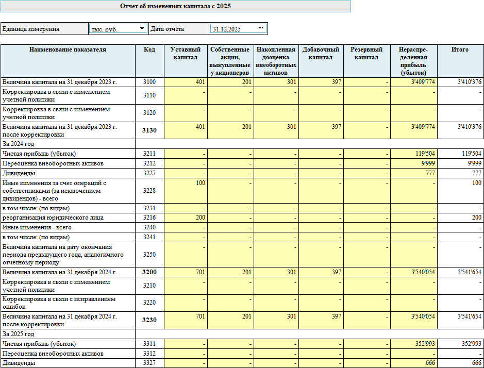The height and width of the screenshot is (368, 484).
Task: Select Дивиденды 666 yellow cell in row 3327
Action: [x=413, y=363]
